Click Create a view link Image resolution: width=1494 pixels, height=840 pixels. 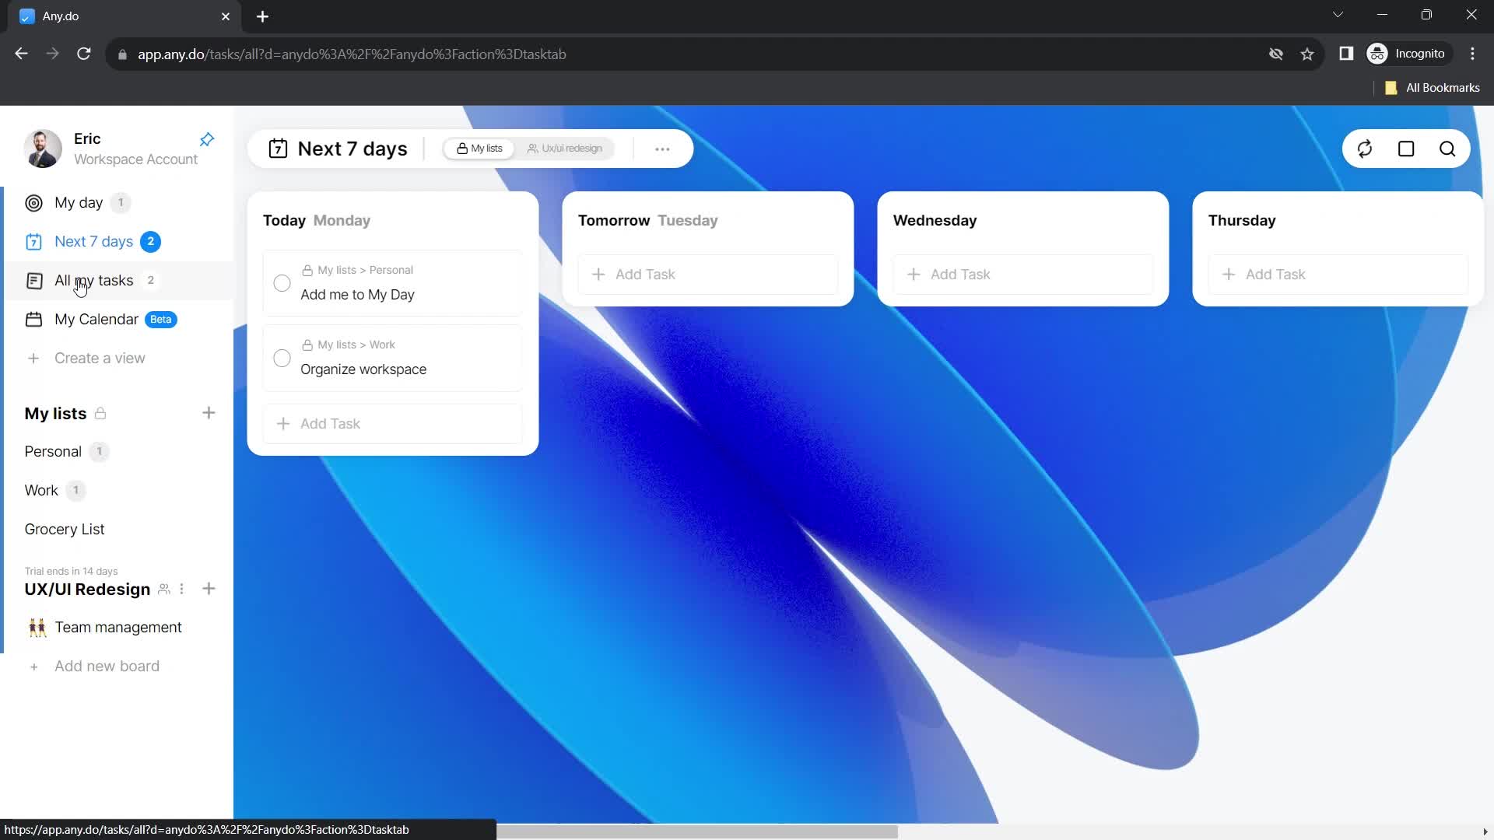100,358
